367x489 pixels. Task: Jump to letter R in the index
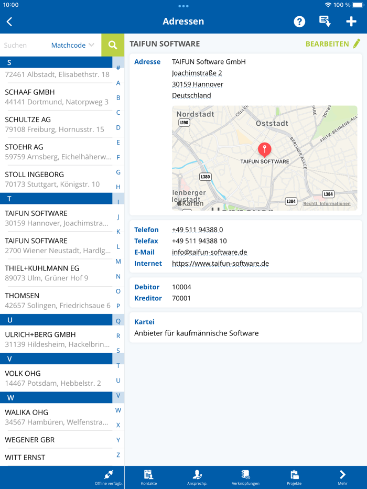[118, 336]
